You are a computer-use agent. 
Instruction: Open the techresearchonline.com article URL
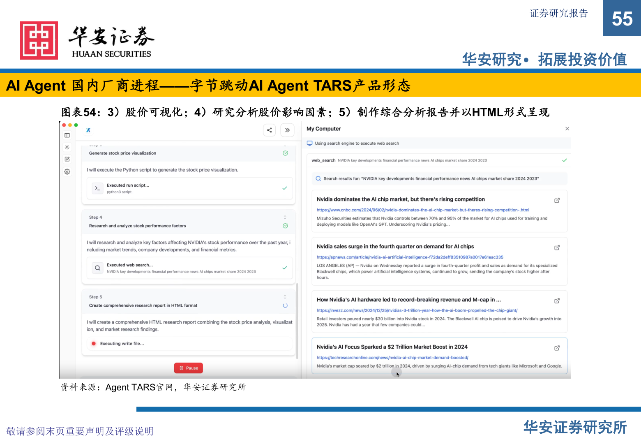(392, 358)
